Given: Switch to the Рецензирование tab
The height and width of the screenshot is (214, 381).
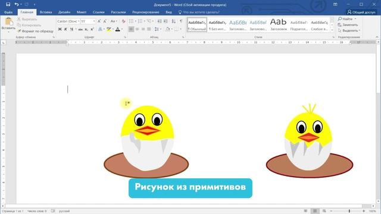Looking at the screenshot, I should [x=145, y=12].
